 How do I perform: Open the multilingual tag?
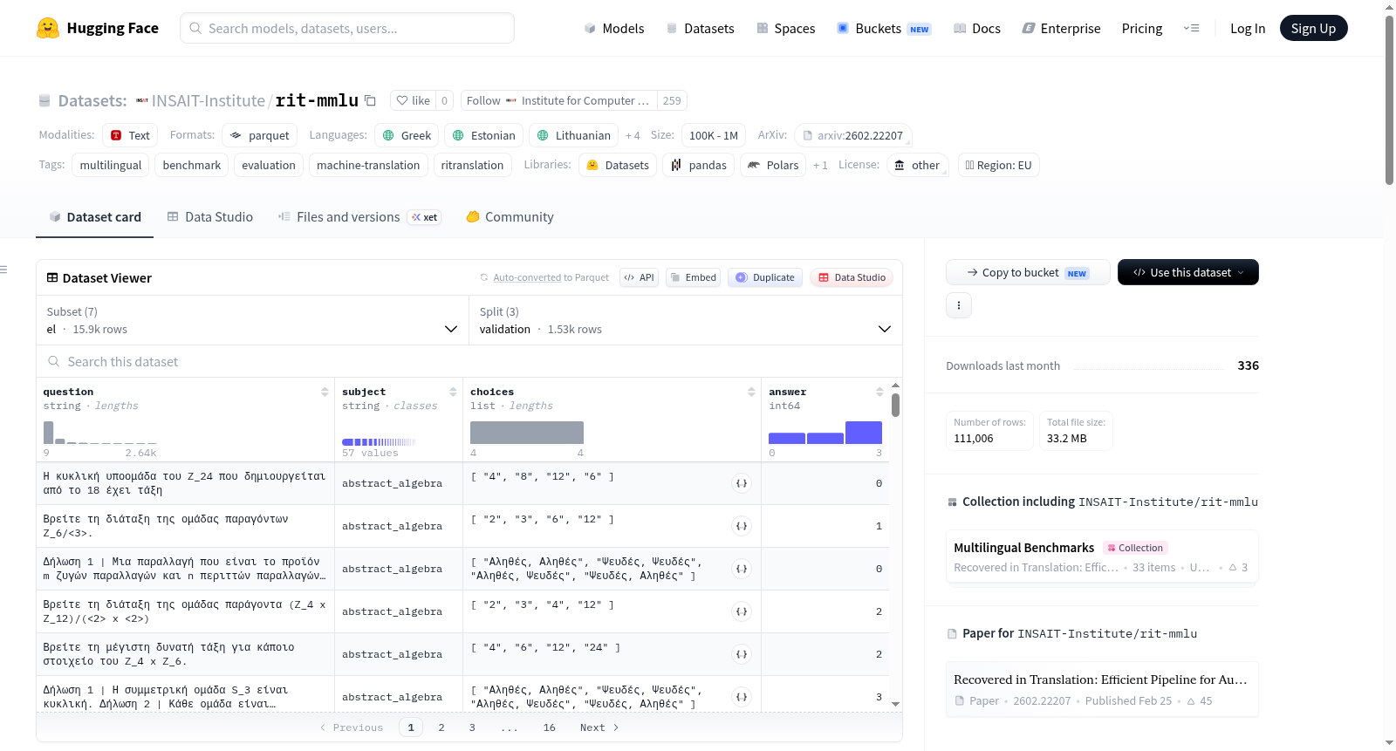coord(111,165)
